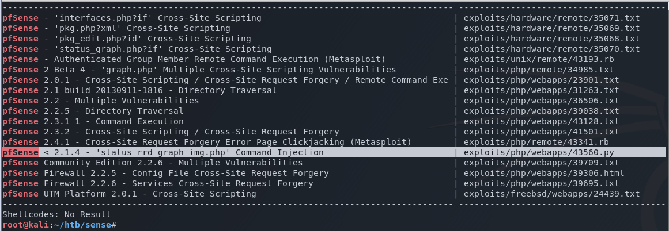Screen dimensions: 669x231
Task: Click the exploits/php/webapps/43128.txt path
Action: (x=541, y=121)
